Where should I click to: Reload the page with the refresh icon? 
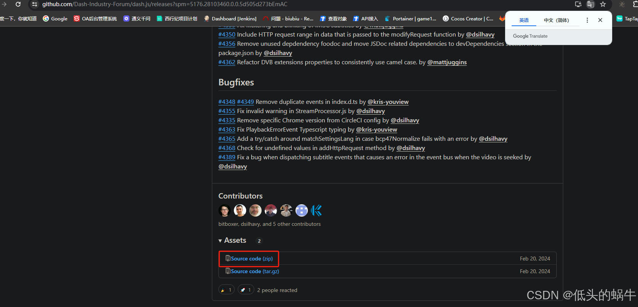tap(18, 4)
